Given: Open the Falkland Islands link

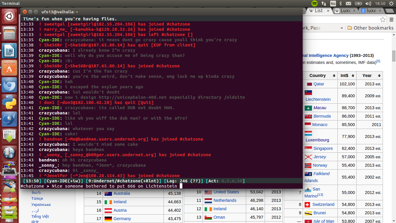Looking at the screenshot, I should point(317,177).
